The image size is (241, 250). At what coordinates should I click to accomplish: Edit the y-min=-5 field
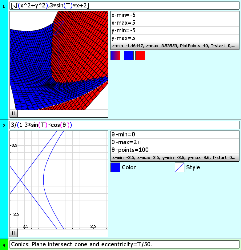click(175, 30)
